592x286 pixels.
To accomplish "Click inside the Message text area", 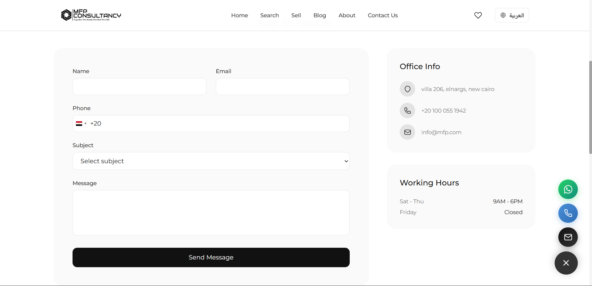I will pos(211,213).
